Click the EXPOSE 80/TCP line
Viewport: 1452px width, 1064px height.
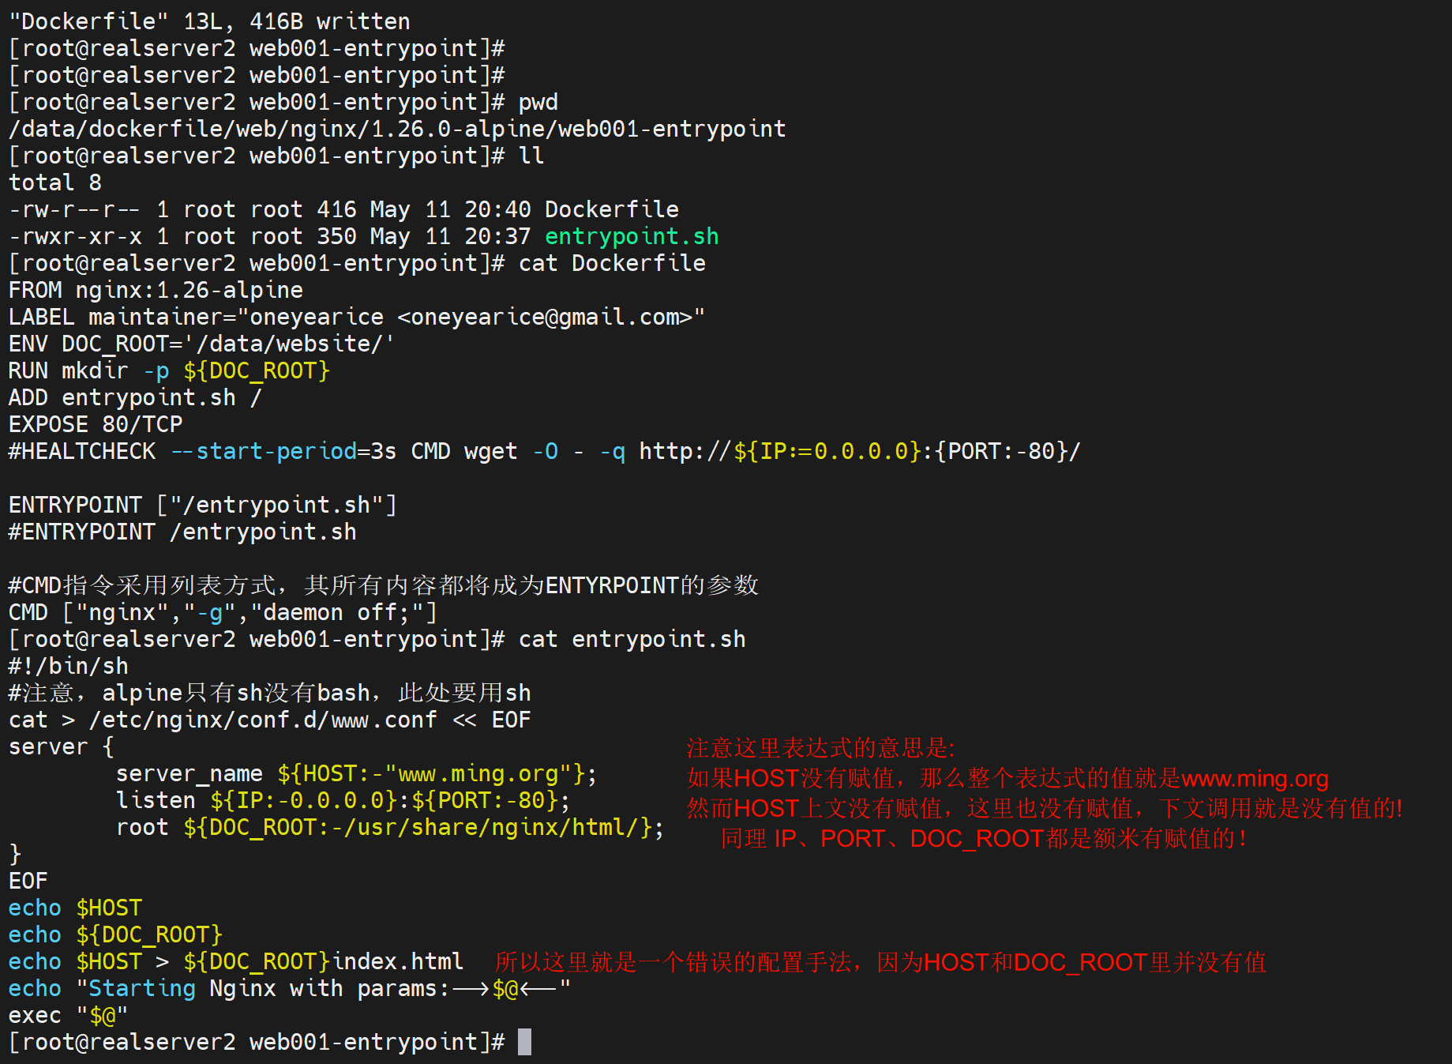(x=96, y=424)
